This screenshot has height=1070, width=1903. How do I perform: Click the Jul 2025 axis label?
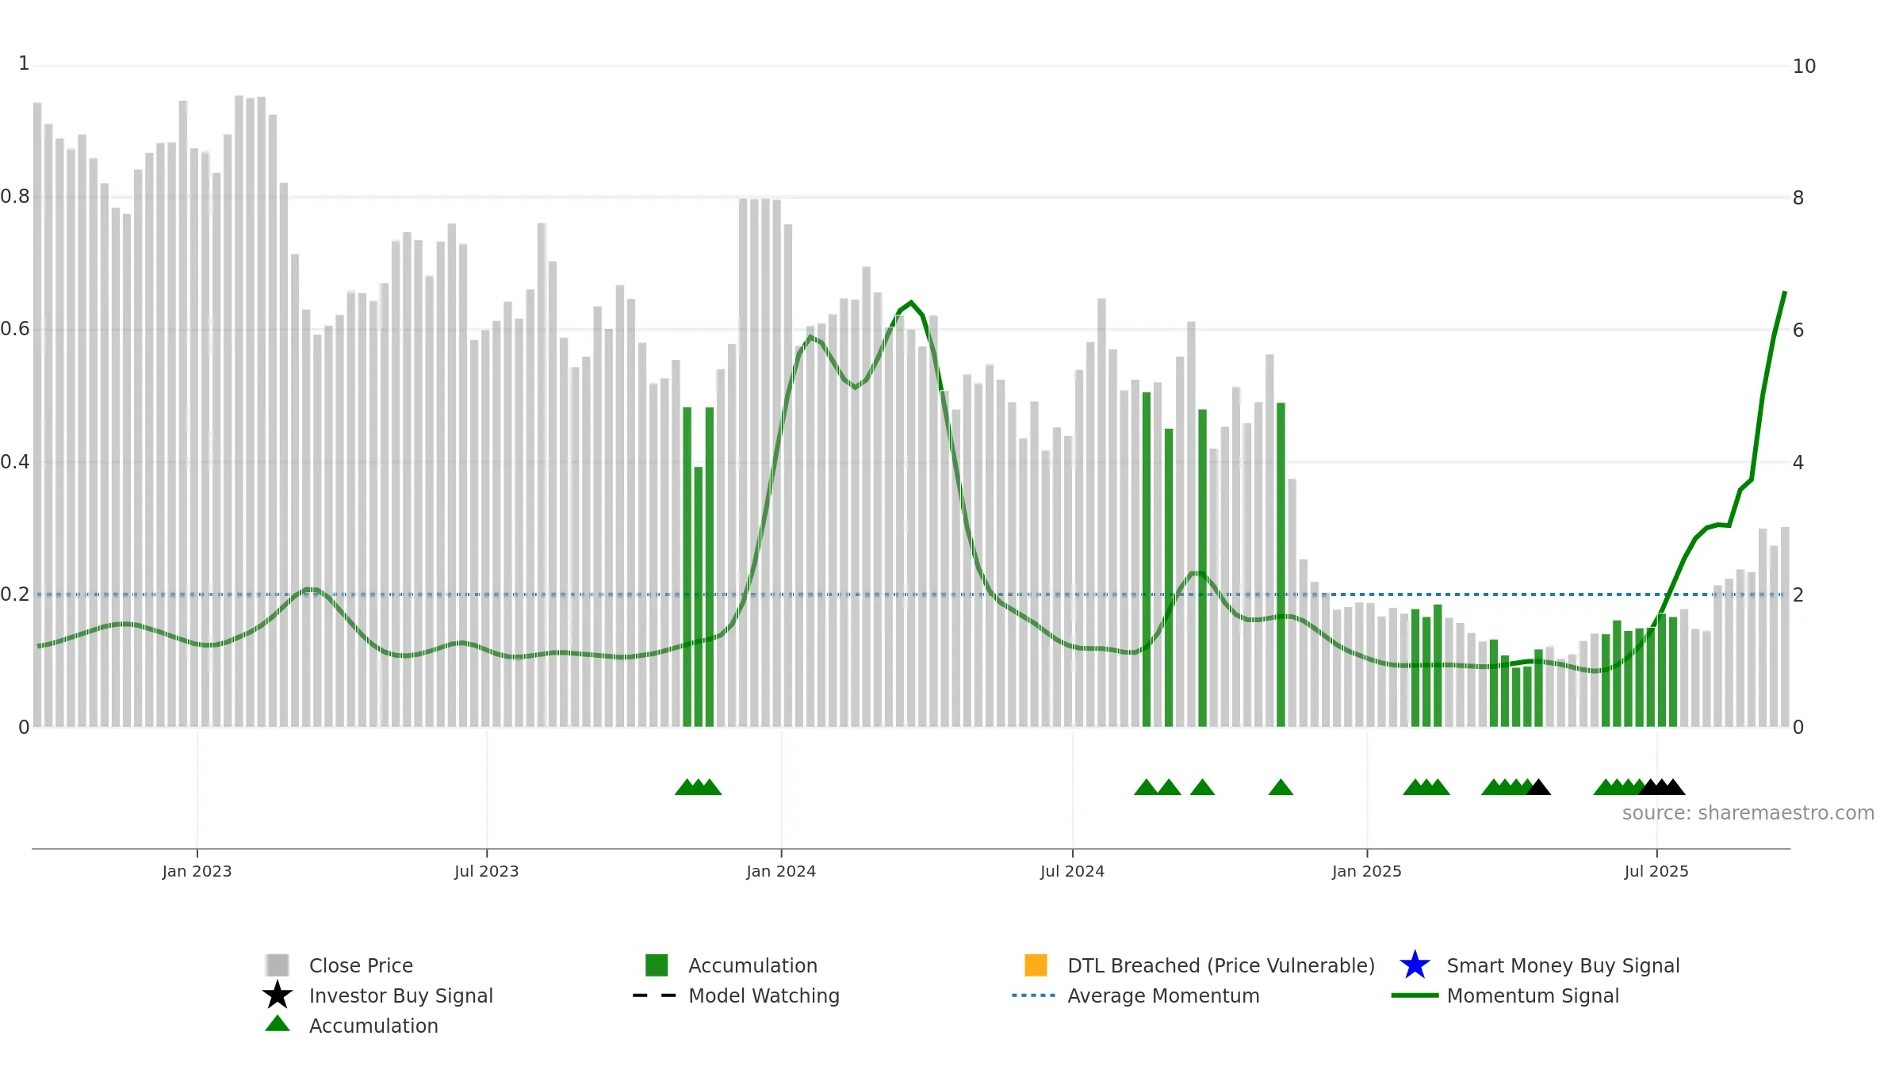click(1656, 871)
